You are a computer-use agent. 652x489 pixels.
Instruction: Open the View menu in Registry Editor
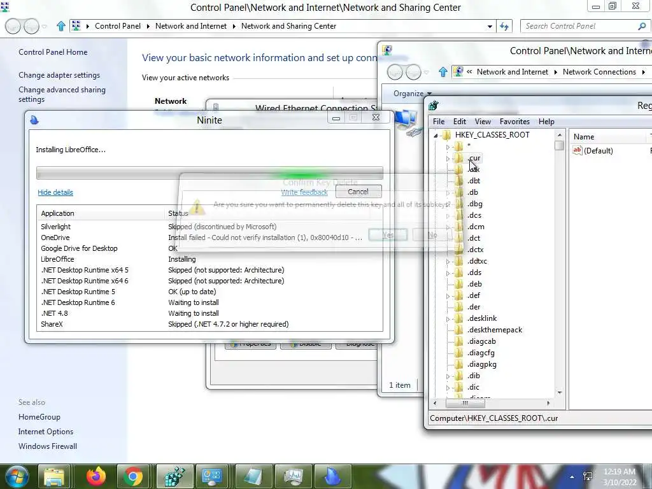(x=483, y=122)
